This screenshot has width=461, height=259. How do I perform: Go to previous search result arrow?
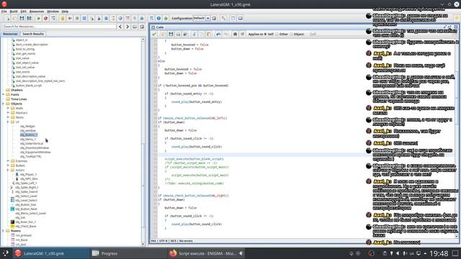(120, 27)
